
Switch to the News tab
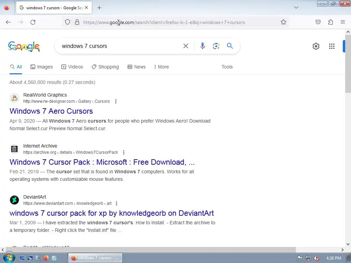(x=136, y=67)
